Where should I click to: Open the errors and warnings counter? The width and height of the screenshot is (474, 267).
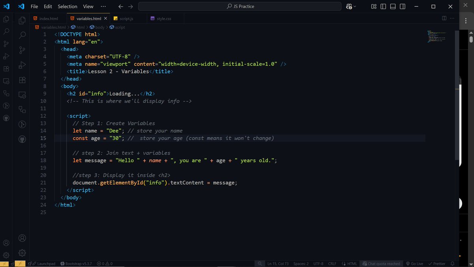[105, 263]
